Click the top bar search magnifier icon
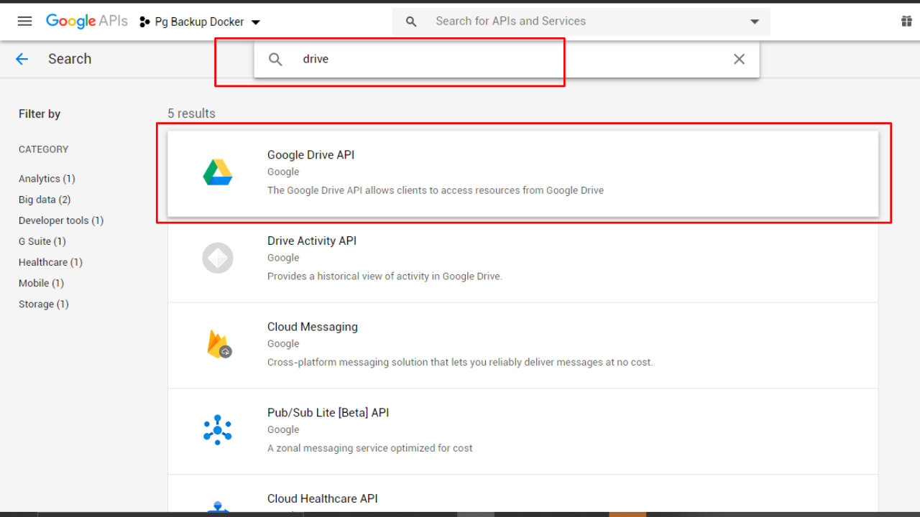The image size is (920, 517). coord(411,22)
